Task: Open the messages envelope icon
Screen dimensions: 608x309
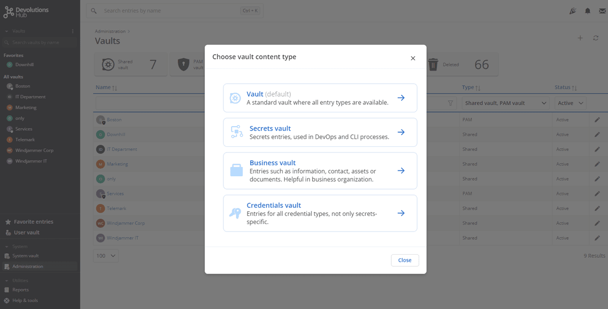Action: pos(602,11)
